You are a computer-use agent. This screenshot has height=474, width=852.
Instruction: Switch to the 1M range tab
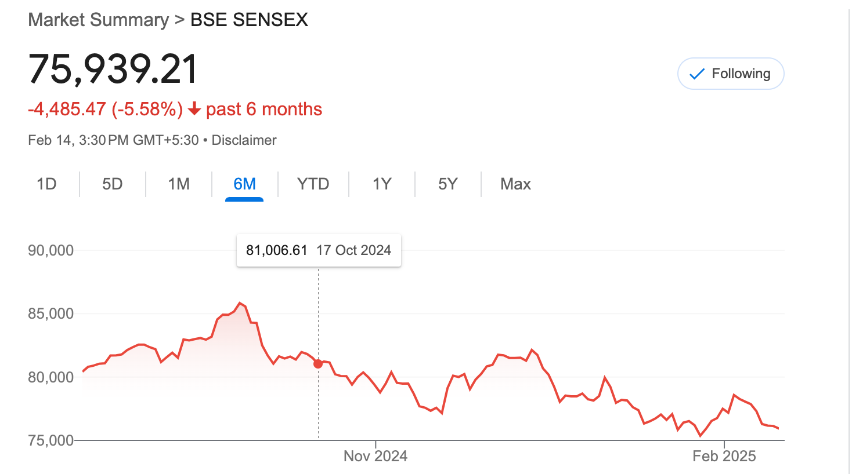tap(179, 184)
